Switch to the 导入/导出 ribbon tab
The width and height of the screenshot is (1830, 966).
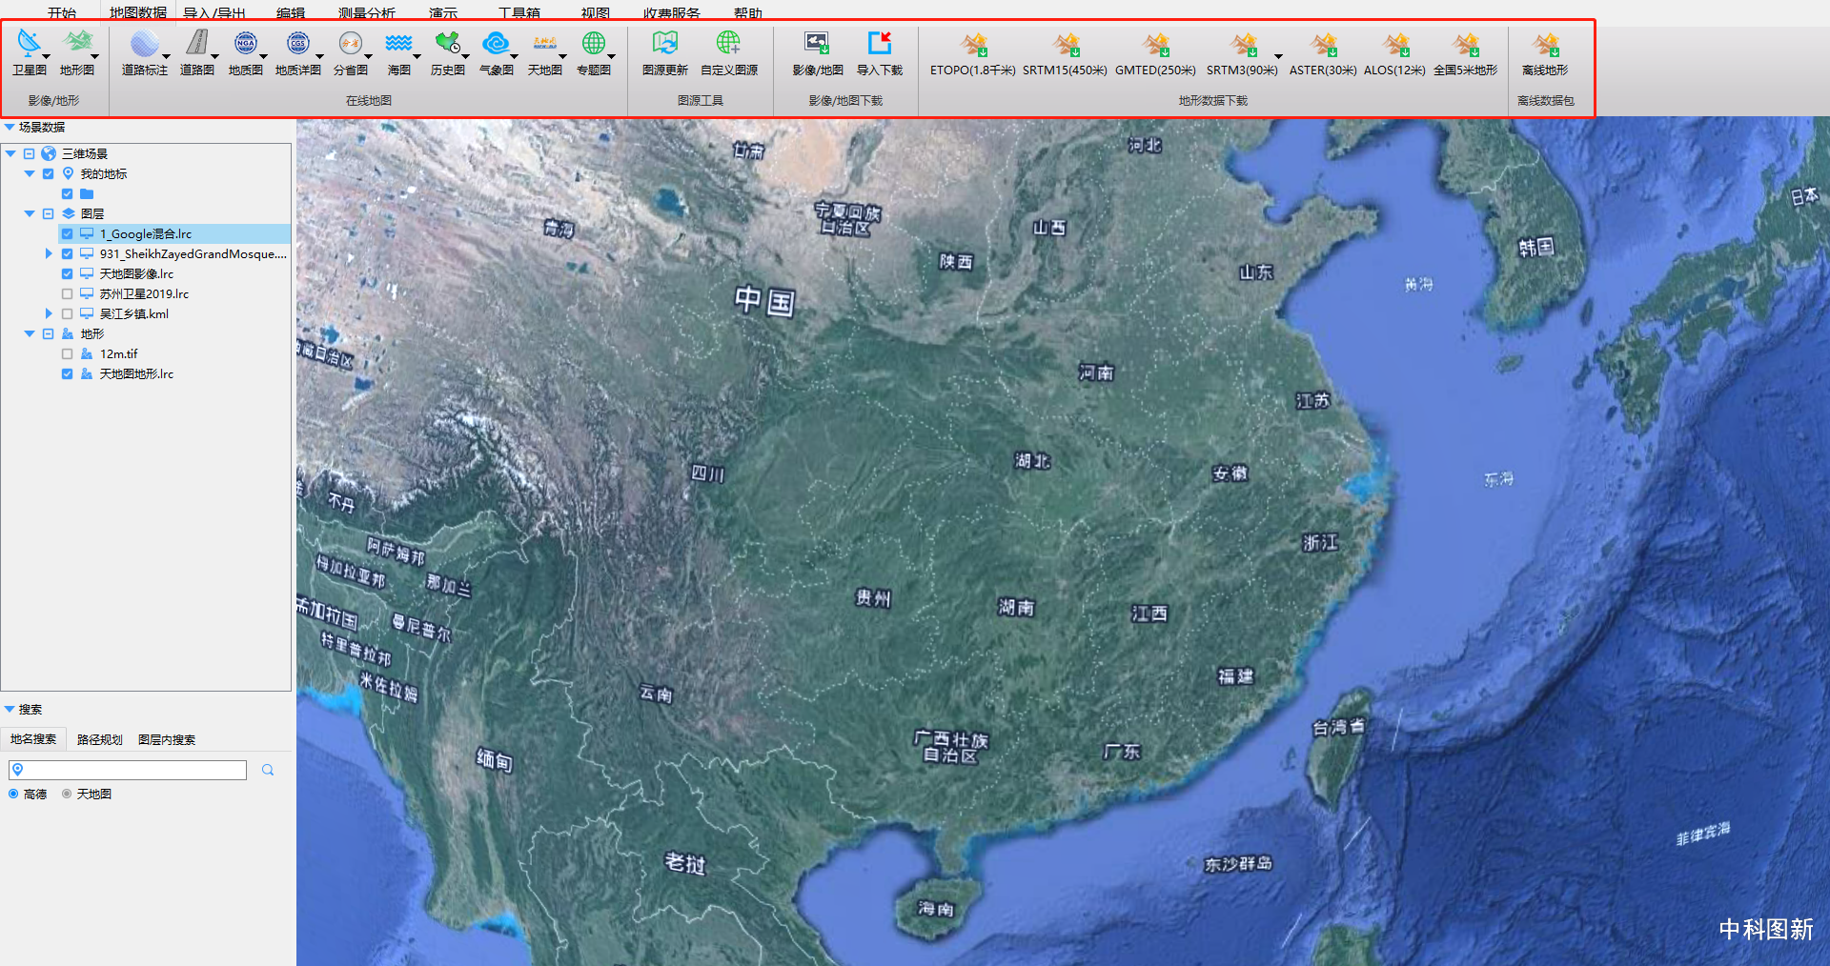coord(213,12)
